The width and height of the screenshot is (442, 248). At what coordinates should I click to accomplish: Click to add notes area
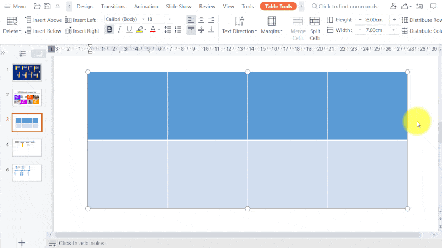click(81, 243)
